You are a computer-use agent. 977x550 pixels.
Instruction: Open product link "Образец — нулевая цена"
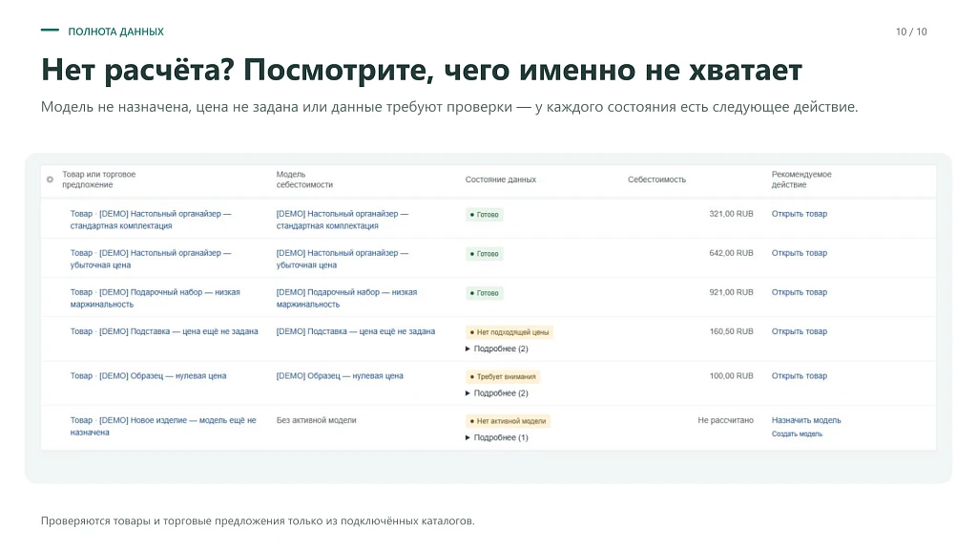point(148,375)
